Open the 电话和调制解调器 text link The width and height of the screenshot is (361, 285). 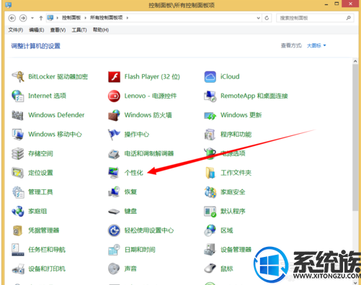[x=149, y=153]
